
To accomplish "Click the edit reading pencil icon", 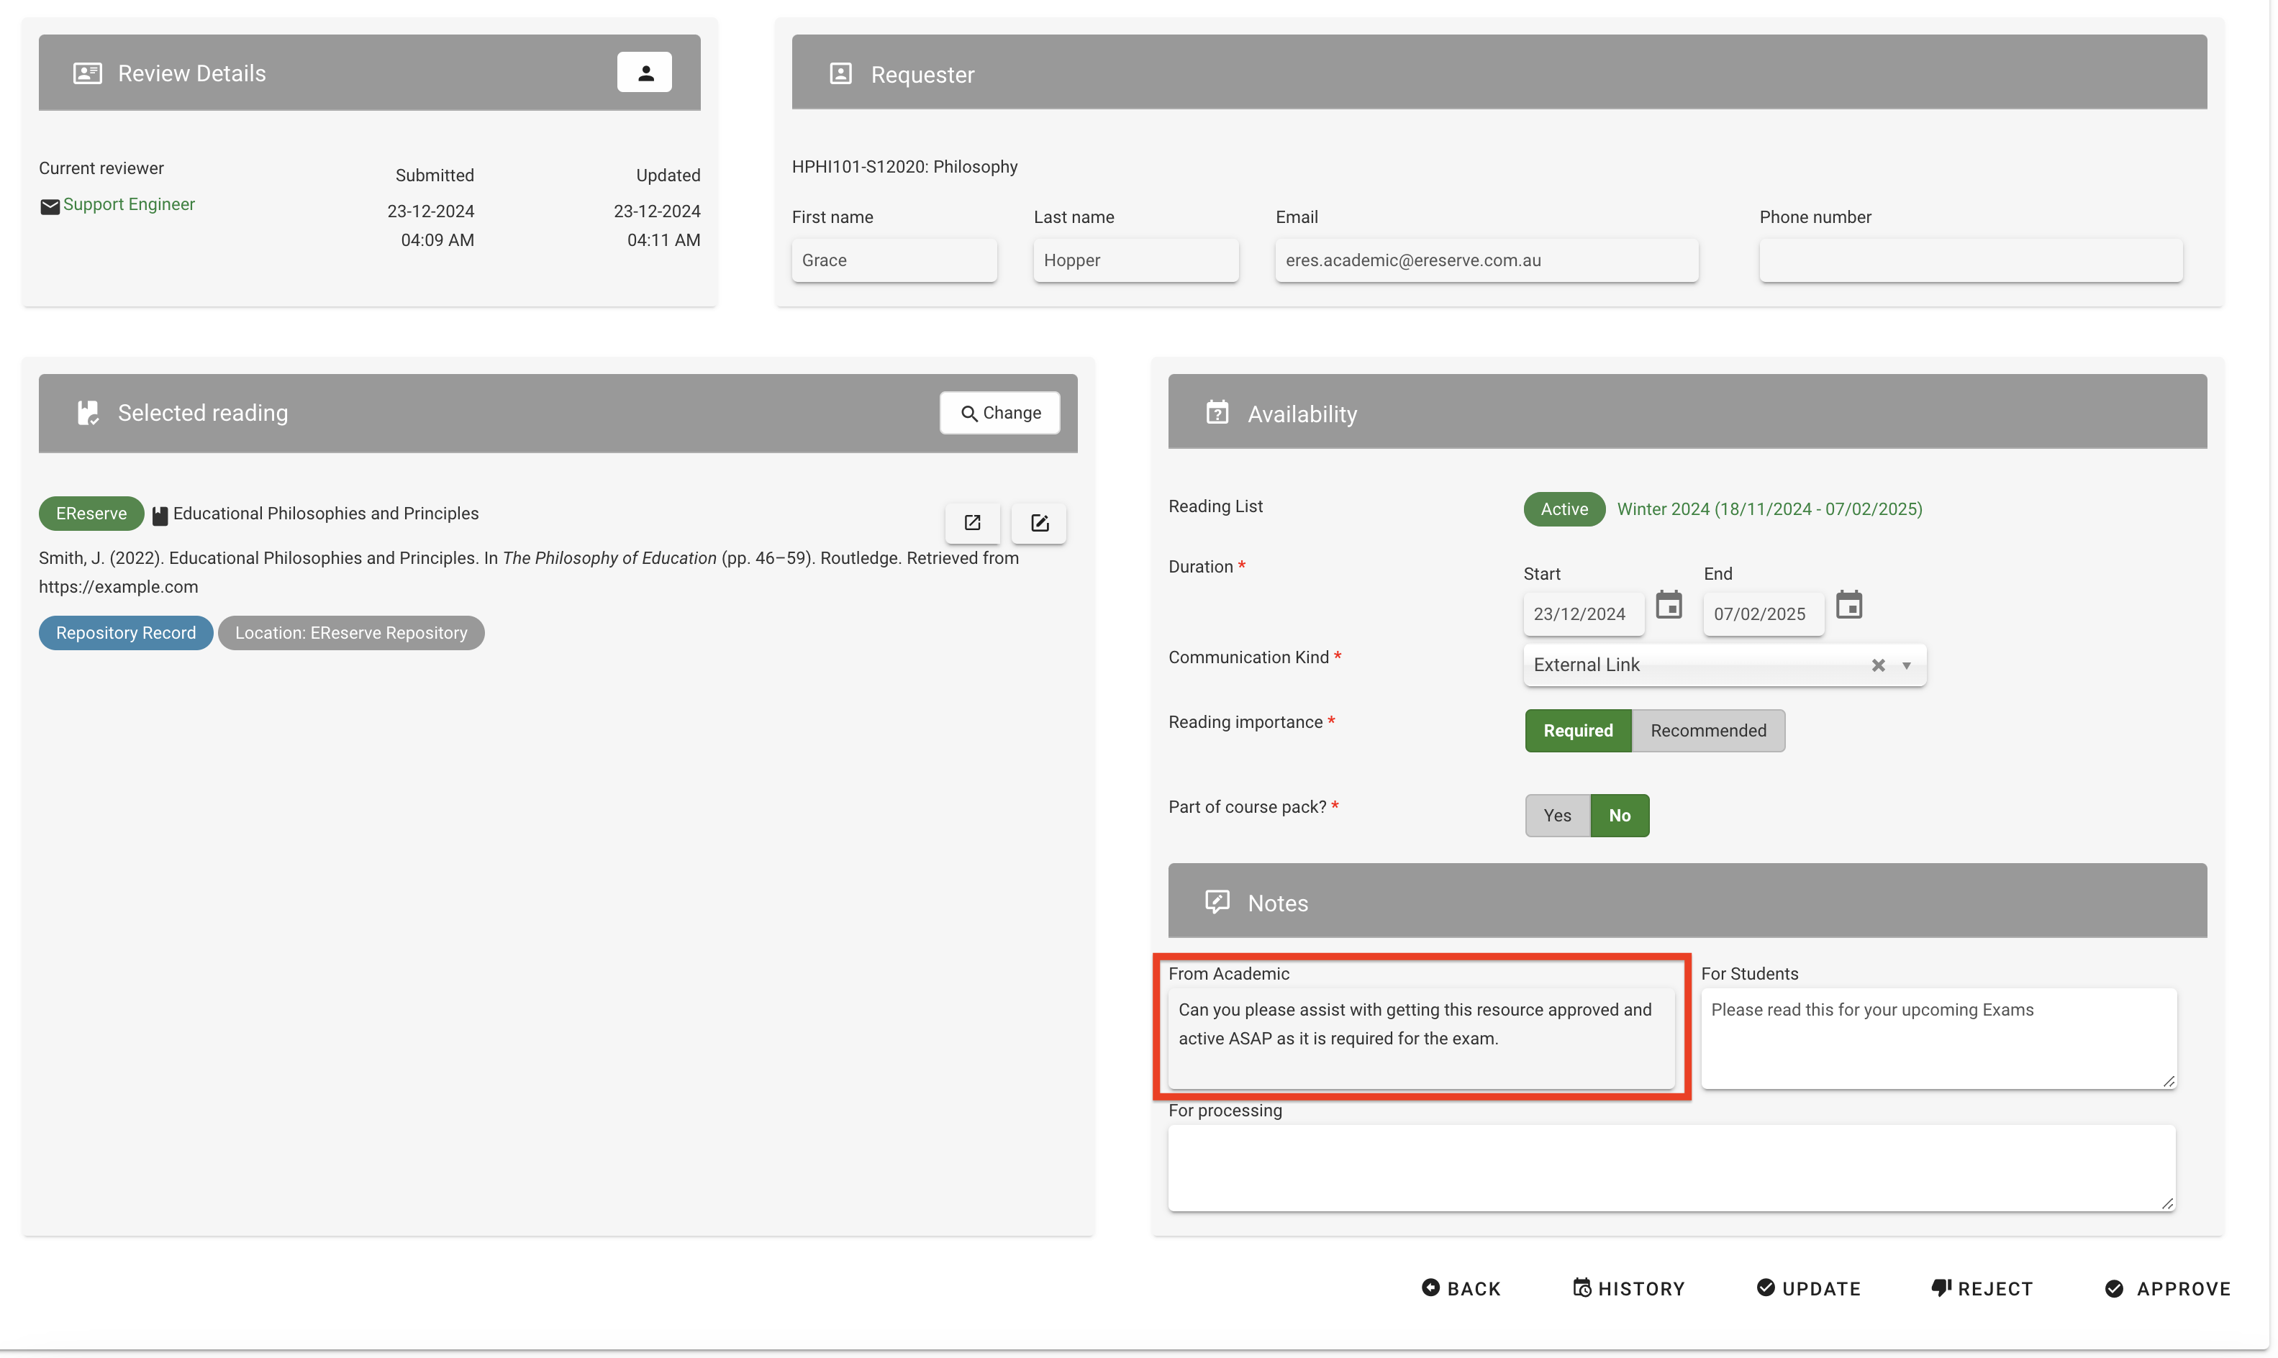I will point(1039,522).
